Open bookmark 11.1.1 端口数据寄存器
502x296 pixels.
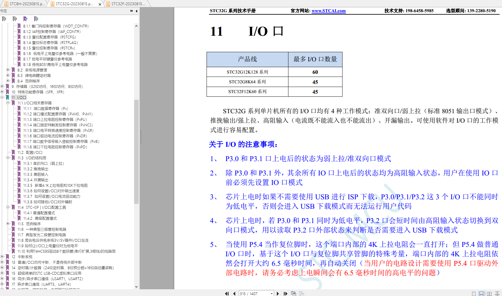tap(46, 109)
